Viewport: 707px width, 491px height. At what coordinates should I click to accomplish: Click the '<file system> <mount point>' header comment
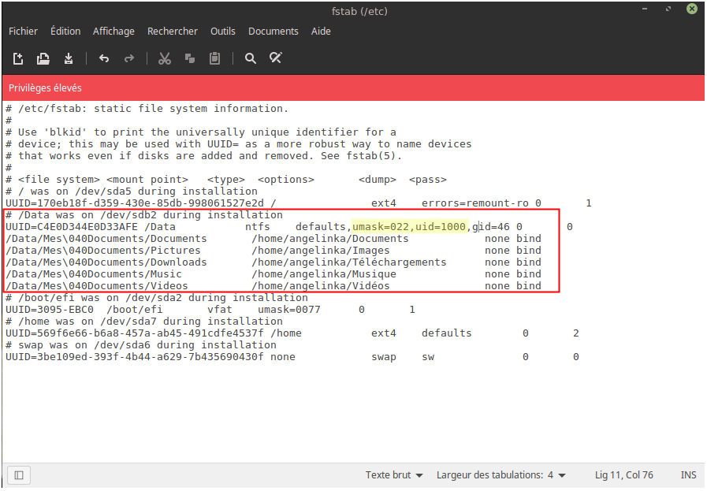coord(102,180)
